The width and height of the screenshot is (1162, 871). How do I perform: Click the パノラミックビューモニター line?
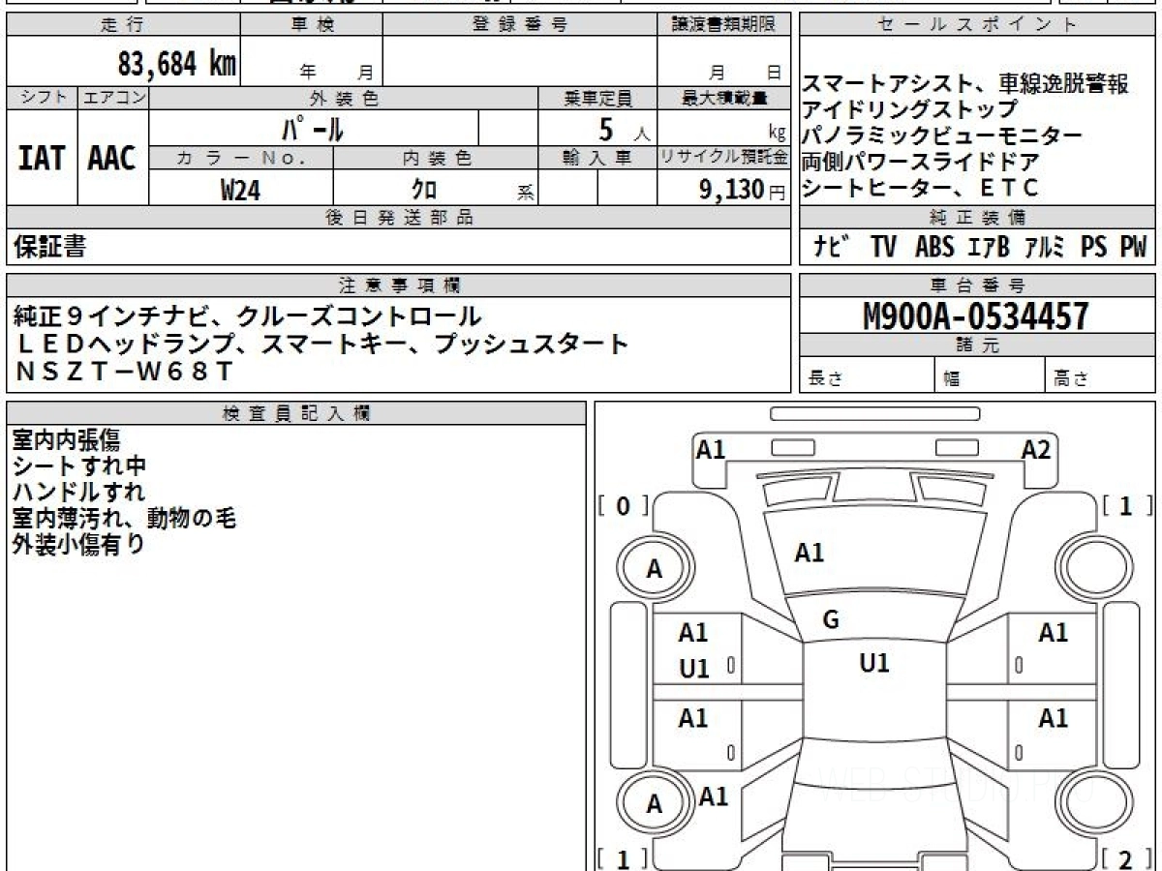942,135
